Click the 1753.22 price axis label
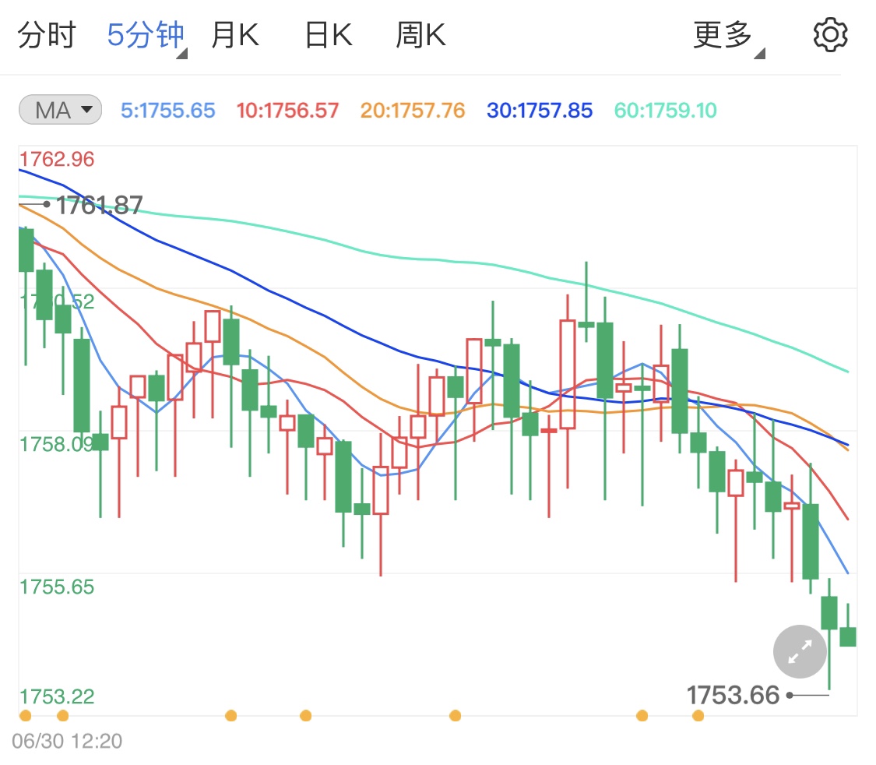The width and height of the screenshot is (876, 765). (x=57, y=696)
